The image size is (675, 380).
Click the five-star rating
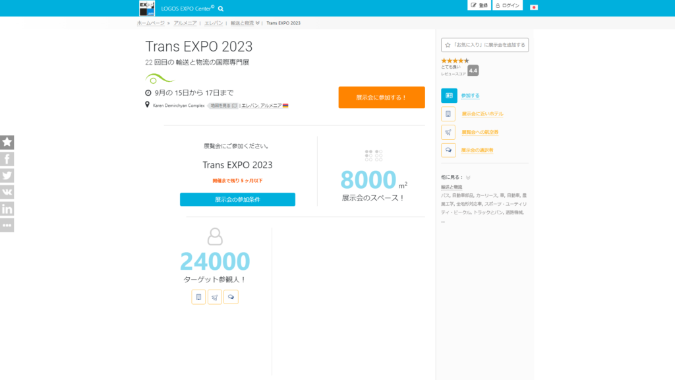point(455,61)
